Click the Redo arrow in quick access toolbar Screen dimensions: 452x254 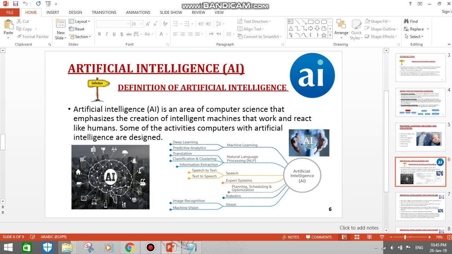[x=38, y=4]
